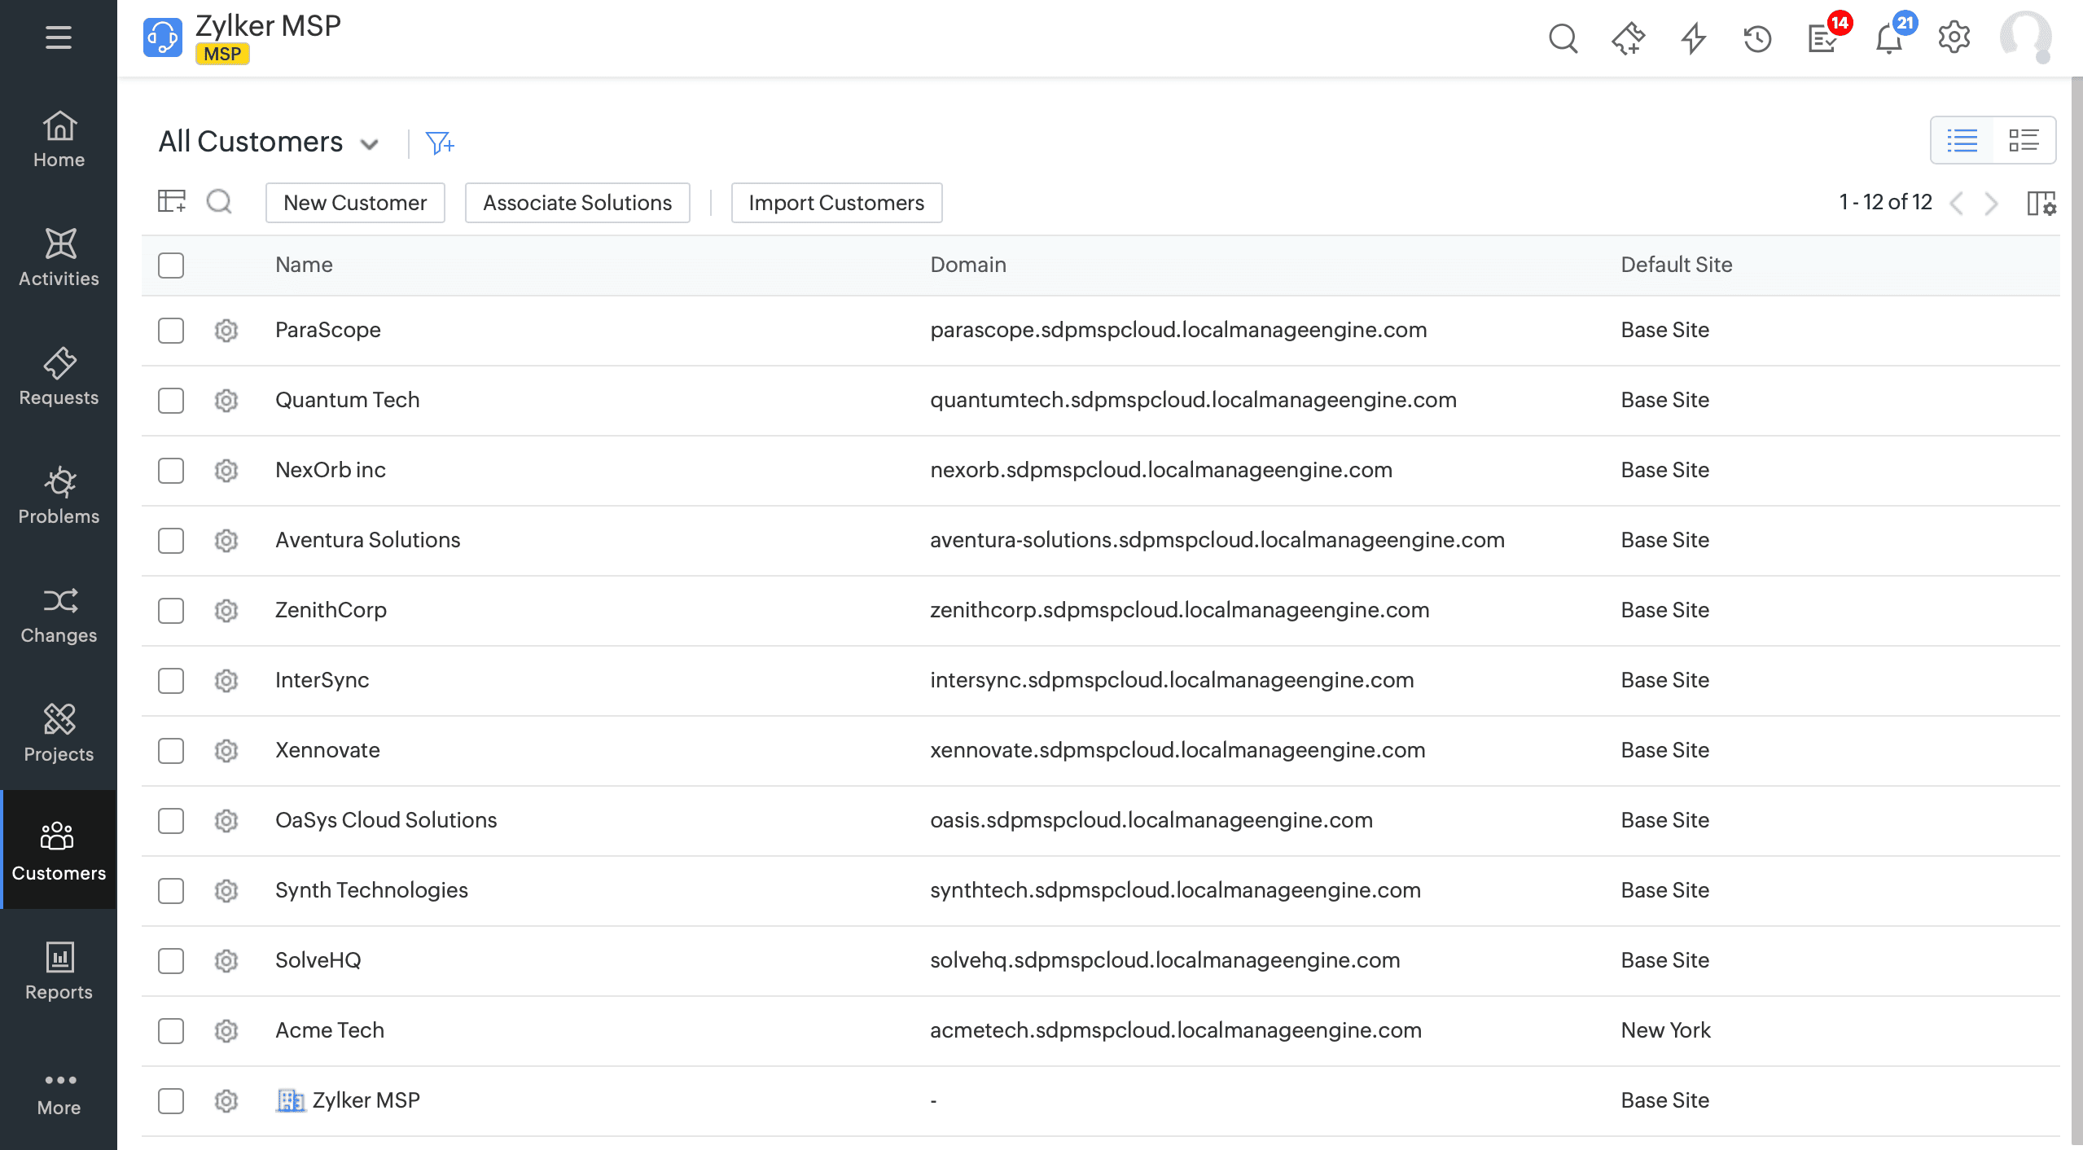Open the hamburger navigation menu
This screenshot has height=1150, width=2083.
pos(58,37)
